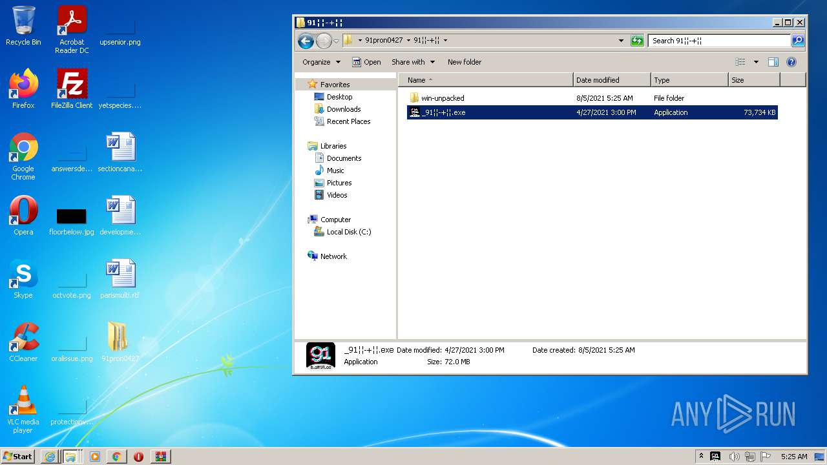
Task: Click New folder button
Action: [465, 62]
